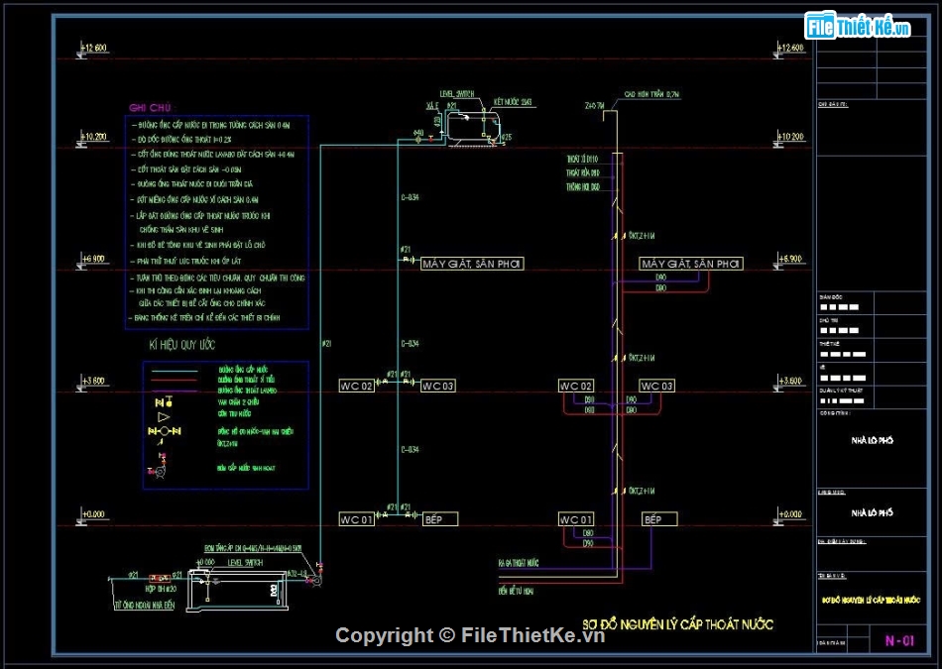The height and width of the screenshot is (669, 942).
Task: Select the CAO HƠN TRẦN 0.7M vent pipe note
Action: pos(651,95)
